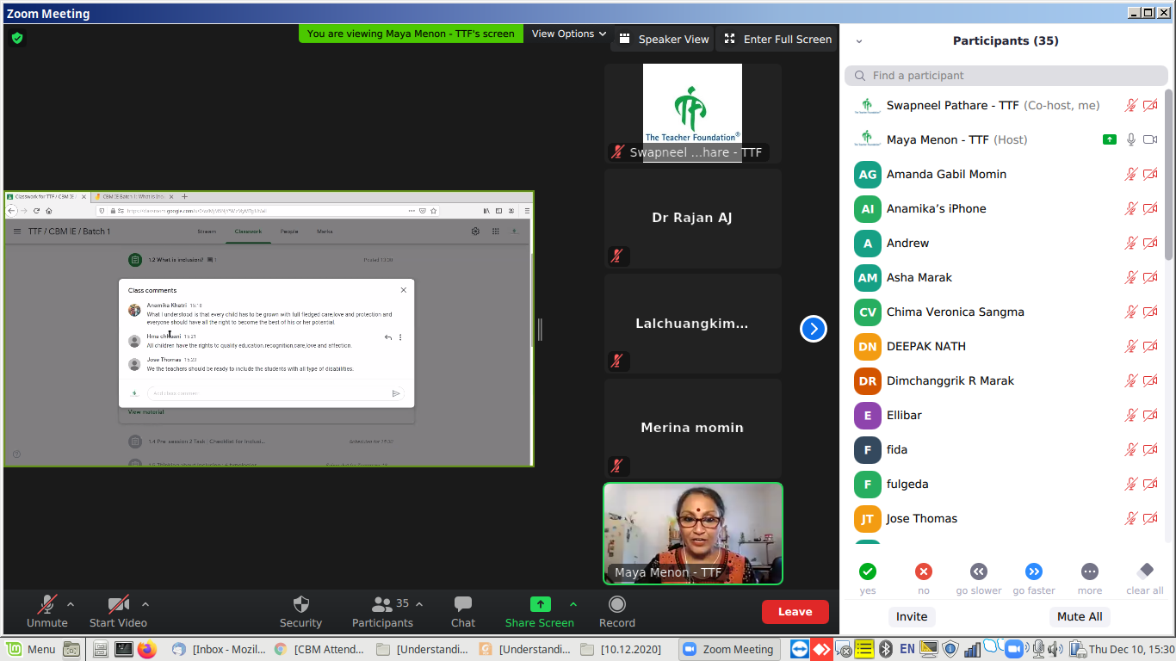Start recording with the Record icon
1176x661 pixels.
coord(616,604)
